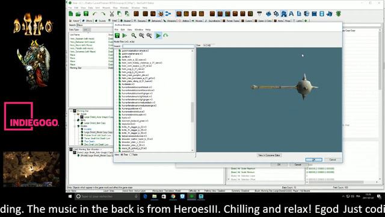Click the New document icon in main toolbar
This screenshot has height=217, width=385.
(71, 14)
